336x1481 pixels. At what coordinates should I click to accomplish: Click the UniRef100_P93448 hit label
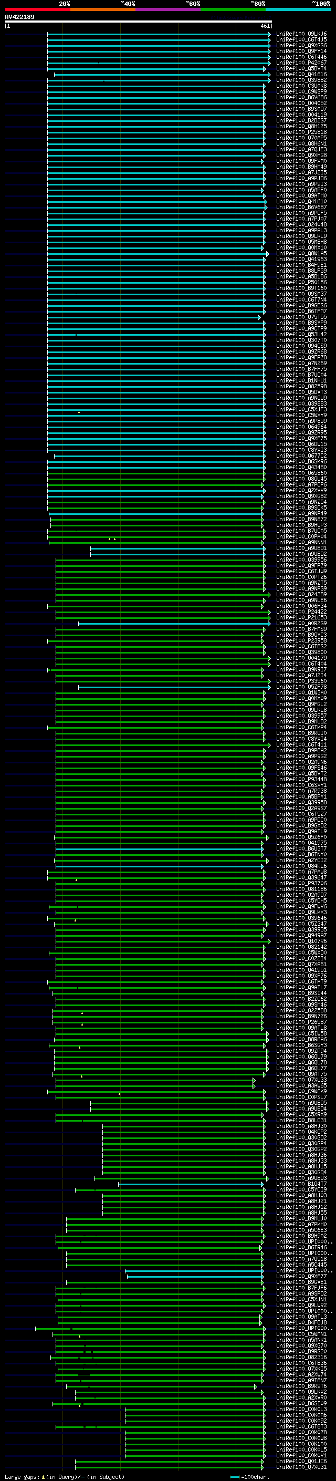coord(301,780)
